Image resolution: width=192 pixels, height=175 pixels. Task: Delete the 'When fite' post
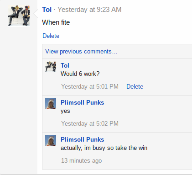[x=51, y=36]
